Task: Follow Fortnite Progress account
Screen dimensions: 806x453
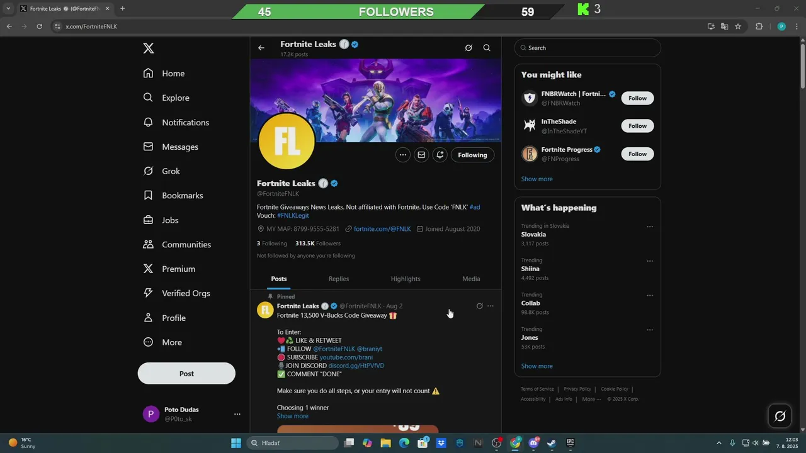Action: click(637, 154)
